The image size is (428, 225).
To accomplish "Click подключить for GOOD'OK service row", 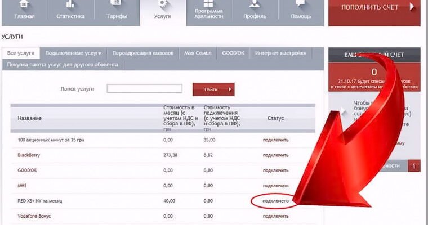I will coord(276,170).
